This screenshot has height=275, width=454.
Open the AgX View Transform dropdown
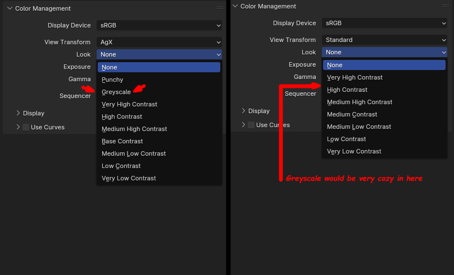tap(159, 42)
